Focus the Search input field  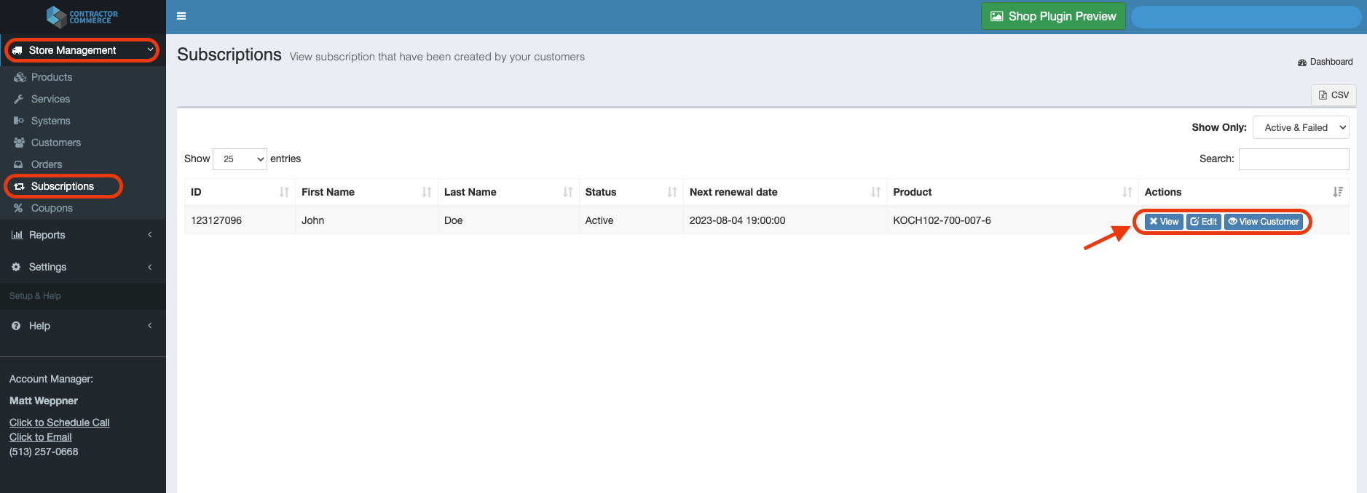1294,159
